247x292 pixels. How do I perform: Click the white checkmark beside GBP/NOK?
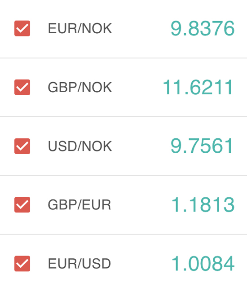coord(22,87)
